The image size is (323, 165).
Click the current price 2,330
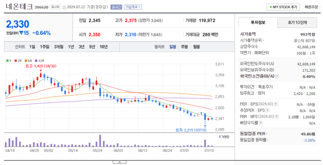point(18,24)
